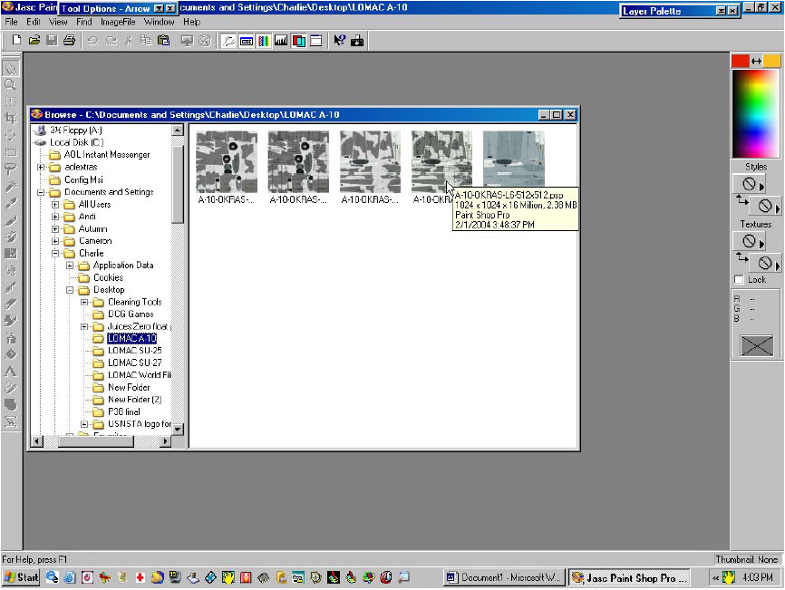Select the Preset Shapes tool
The width and height of the screenshot is (785, 590).
(11, 405)
